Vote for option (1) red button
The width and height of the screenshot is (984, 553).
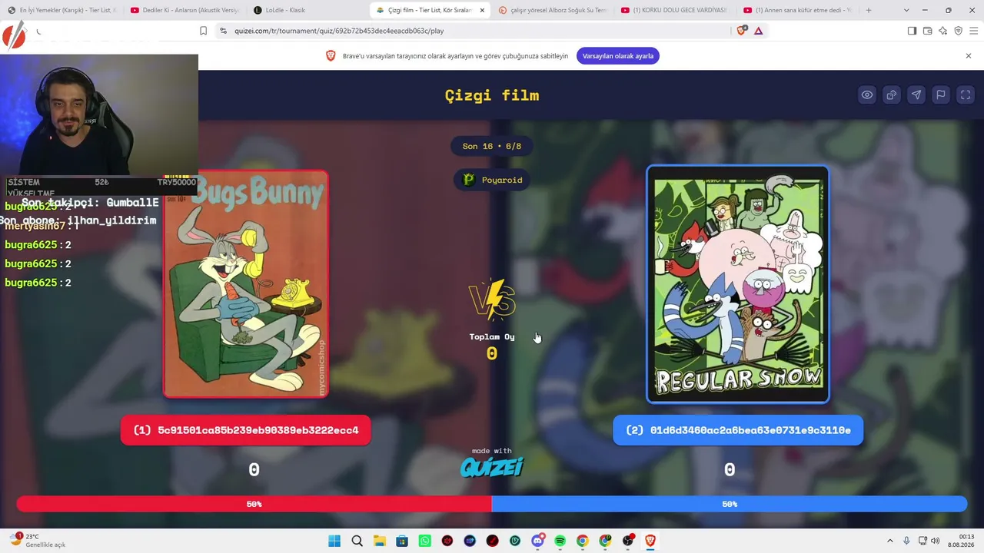coord(246,430)
